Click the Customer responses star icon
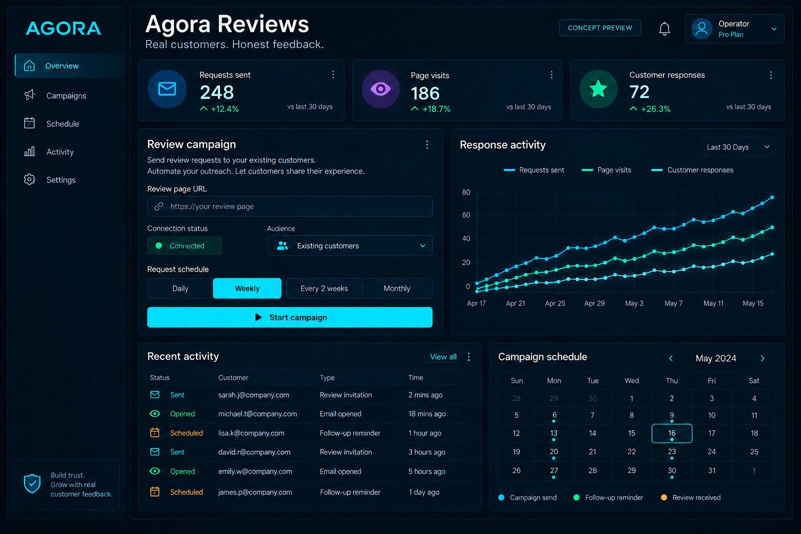801x534 pixels. coord(599,89)
